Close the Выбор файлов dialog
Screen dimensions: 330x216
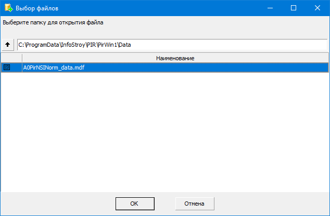[x=318, y=8]
